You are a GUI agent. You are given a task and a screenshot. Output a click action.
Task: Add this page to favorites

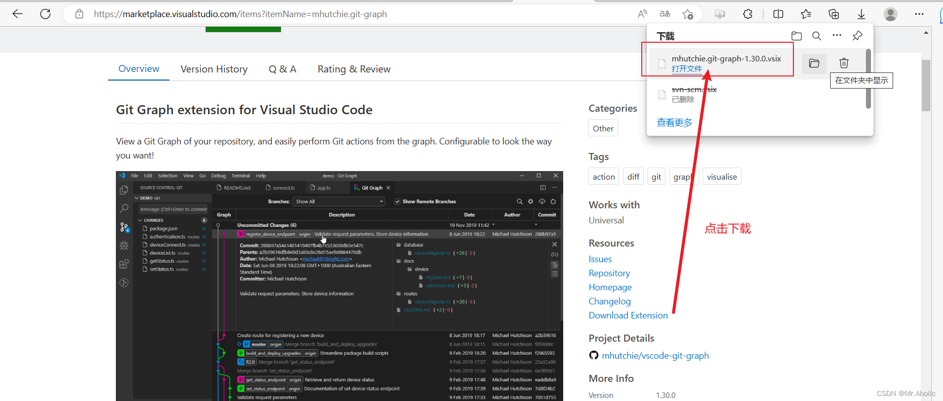click(x=688, y=14)
